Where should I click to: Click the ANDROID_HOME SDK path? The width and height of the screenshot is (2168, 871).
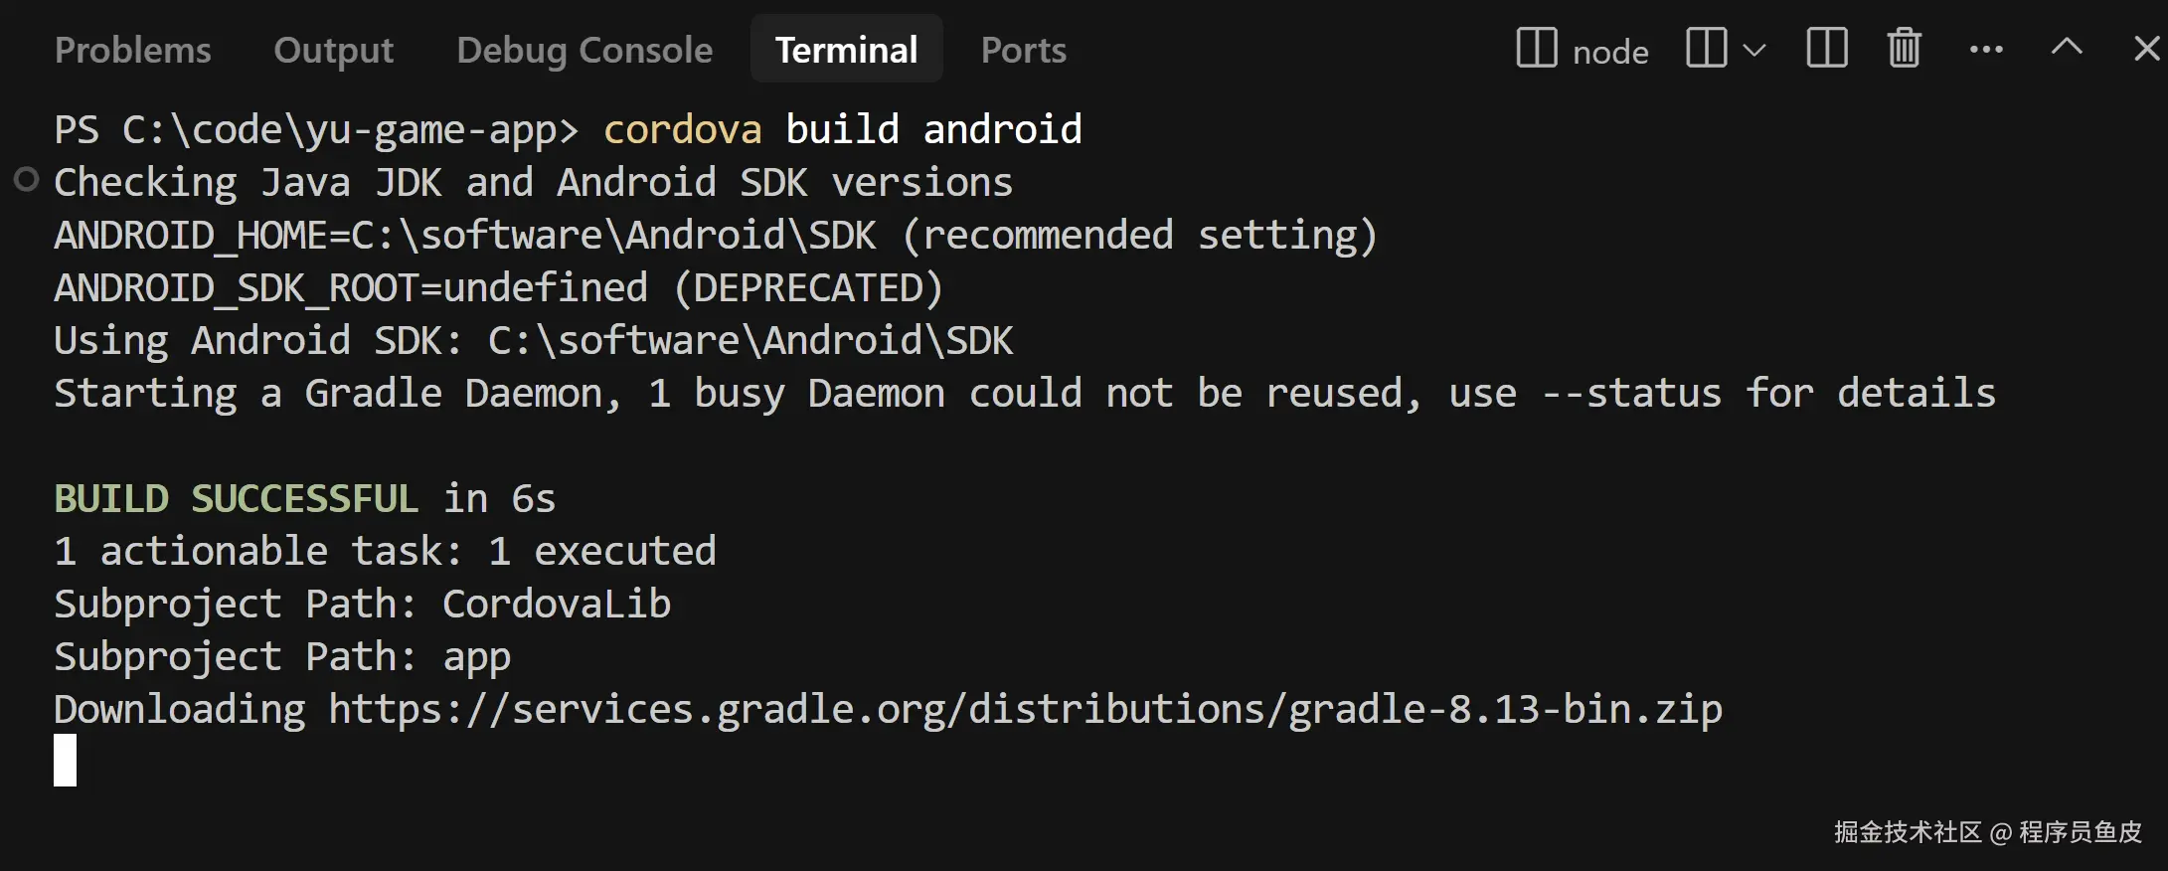coord(613,236)
